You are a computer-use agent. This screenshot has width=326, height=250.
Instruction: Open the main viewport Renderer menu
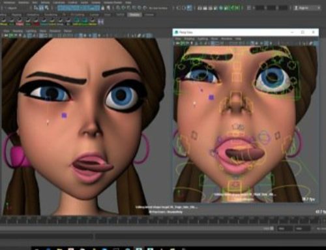55,31
